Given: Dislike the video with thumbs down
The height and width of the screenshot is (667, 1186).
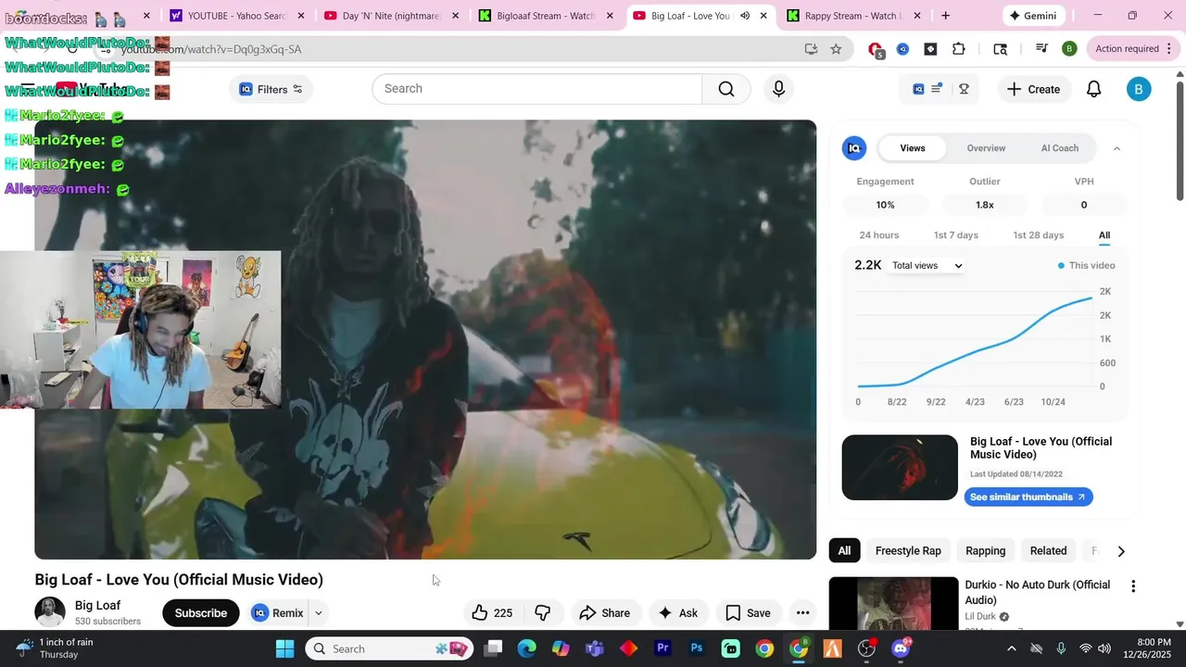Looking at the screenshot, I should (x=543, y=612).
